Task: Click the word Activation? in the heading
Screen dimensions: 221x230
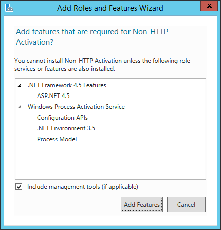Action: click(35, 42)
